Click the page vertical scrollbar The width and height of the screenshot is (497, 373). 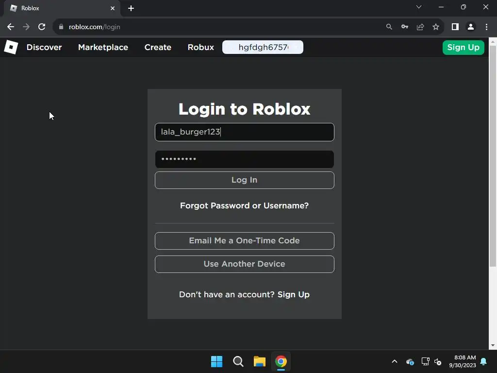(493, 156)
